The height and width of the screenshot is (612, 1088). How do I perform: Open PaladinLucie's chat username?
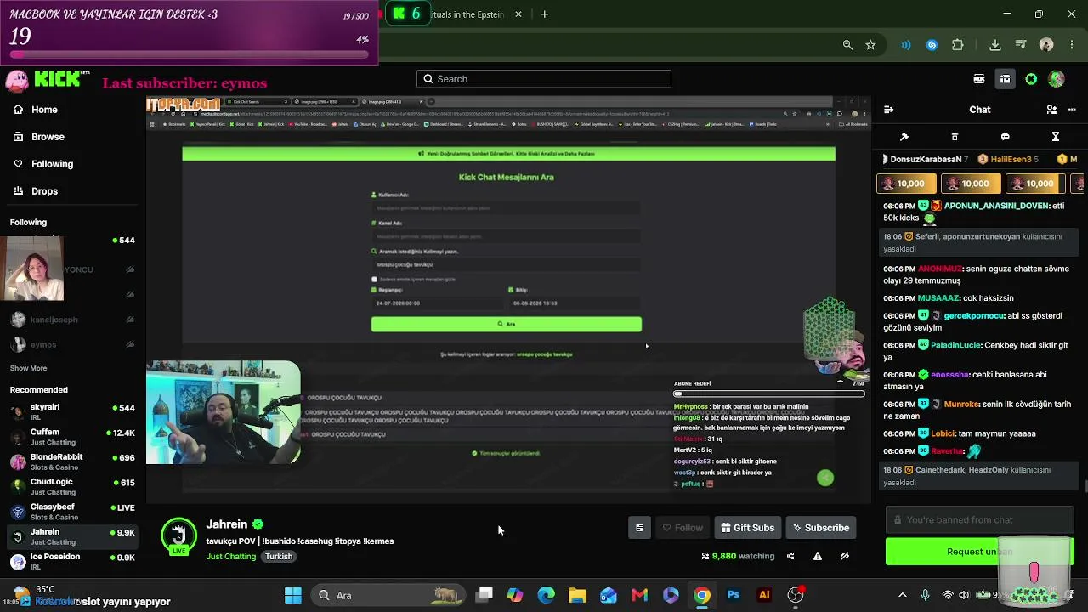pos(956,345)
